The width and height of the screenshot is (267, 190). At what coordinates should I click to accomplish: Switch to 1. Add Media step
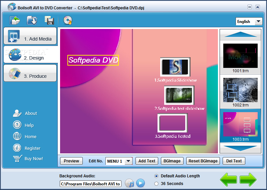point(30,36)
